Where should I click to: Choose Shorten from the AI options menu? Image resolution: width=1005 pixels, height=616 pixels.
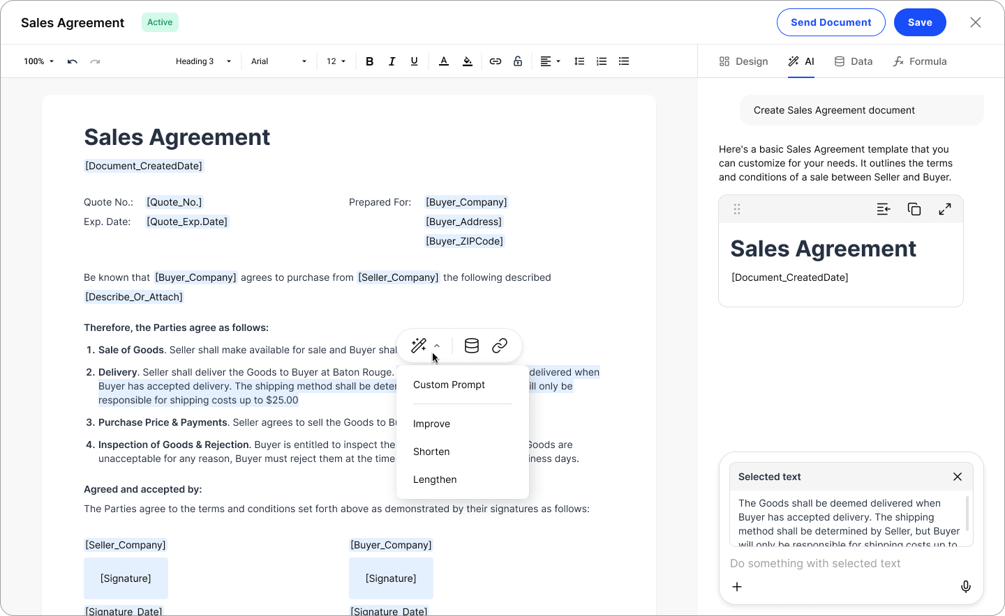point(431,452)
